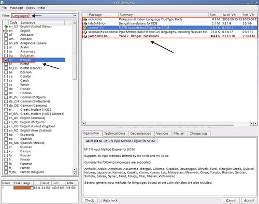The image size is (259, 204).
Task: Click the up arrow of the language list scrollbar
Action: pos(75,22)
